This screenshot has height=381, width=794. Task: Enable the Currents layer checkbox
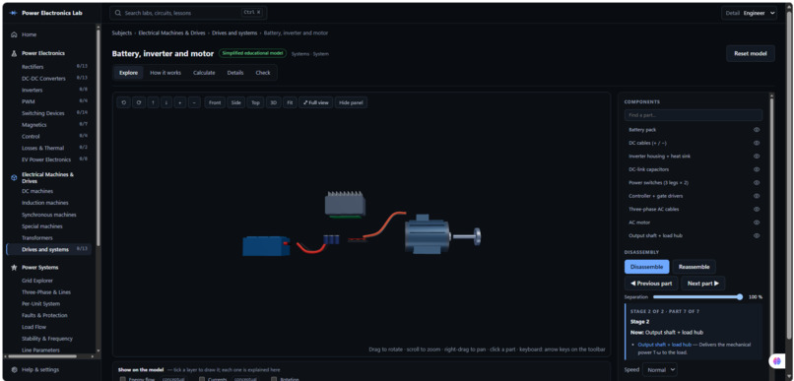pos(202,379)
